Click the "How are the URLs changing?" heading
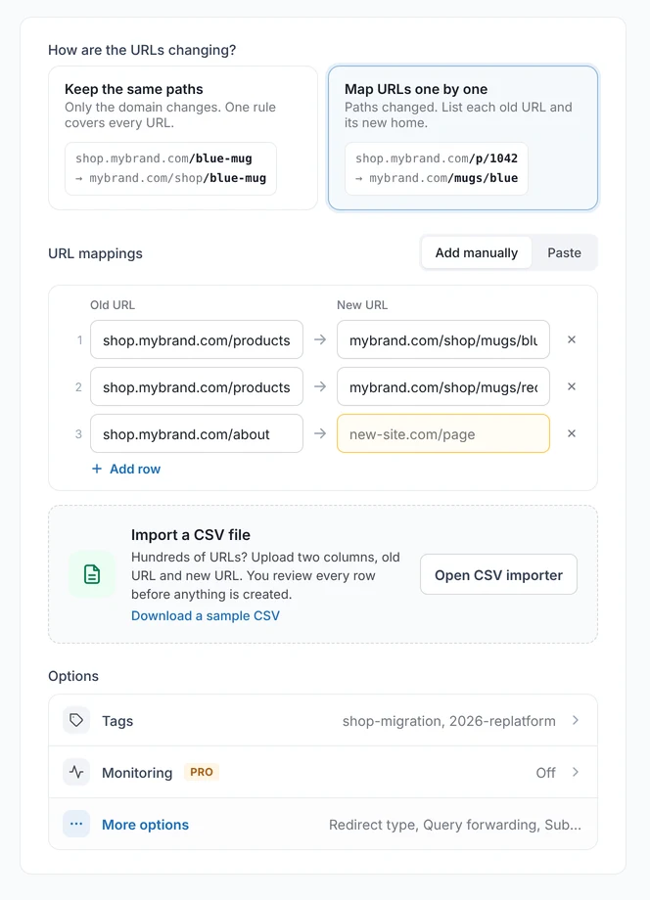Screen dimensions: 650x900 coord(142,50)
